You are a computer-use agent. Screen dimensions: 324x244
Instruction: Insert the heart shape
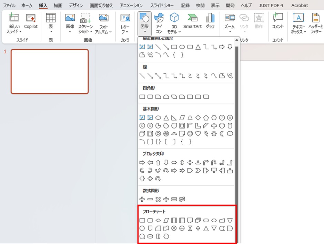pyautogui.click(x=198, y=133)
